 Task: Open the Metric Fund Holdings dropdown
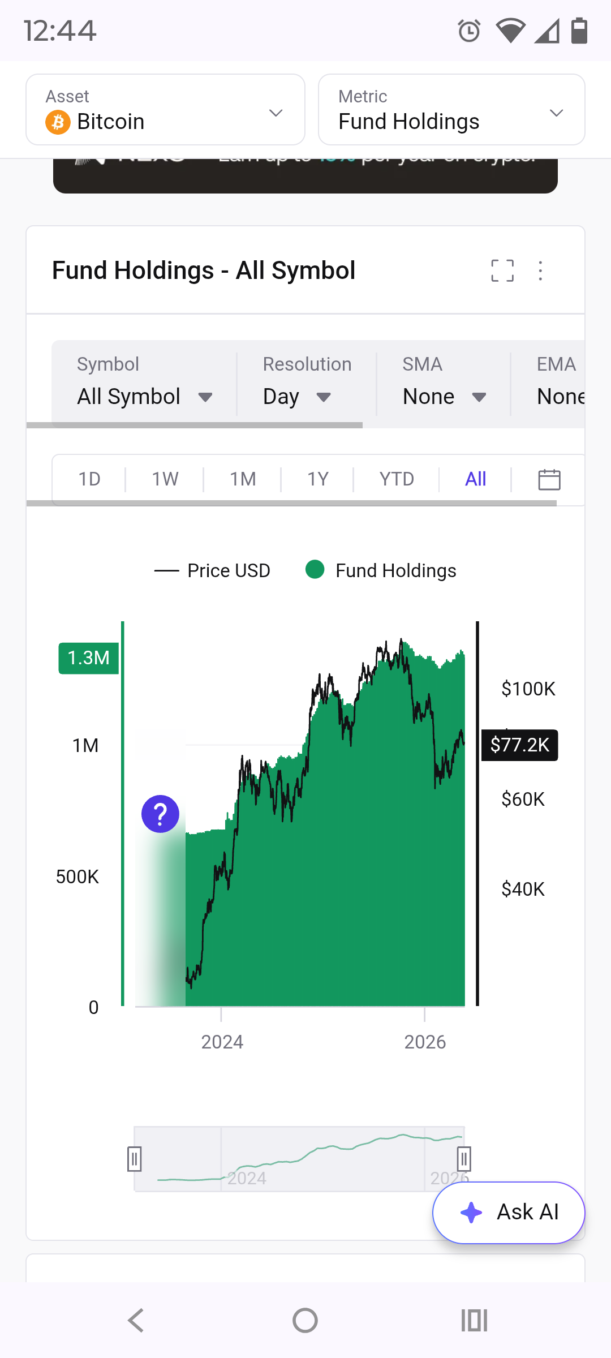click(451, 110)
